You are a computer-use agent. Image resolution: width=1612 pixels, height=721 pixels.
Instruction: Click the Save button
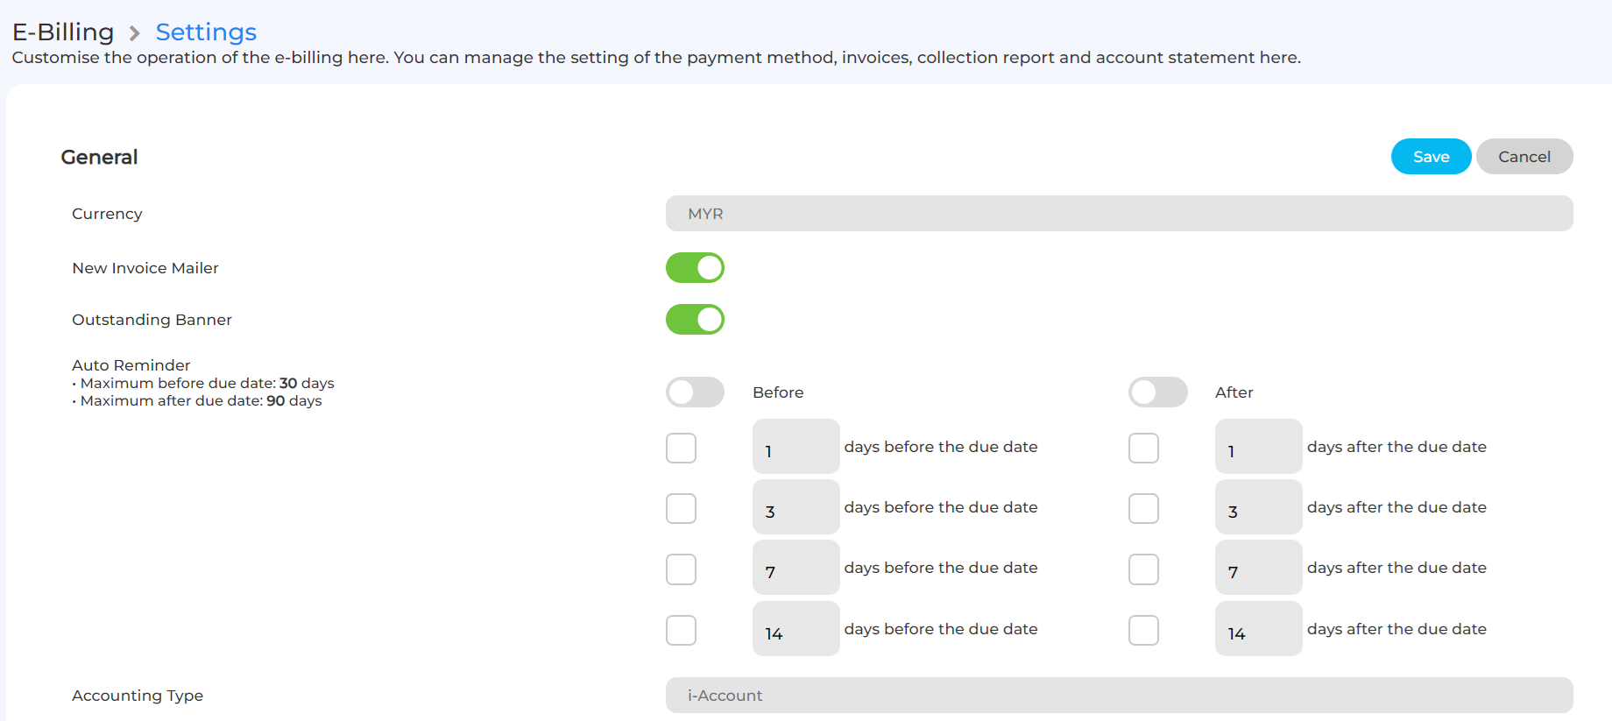tap(1431, 157)
